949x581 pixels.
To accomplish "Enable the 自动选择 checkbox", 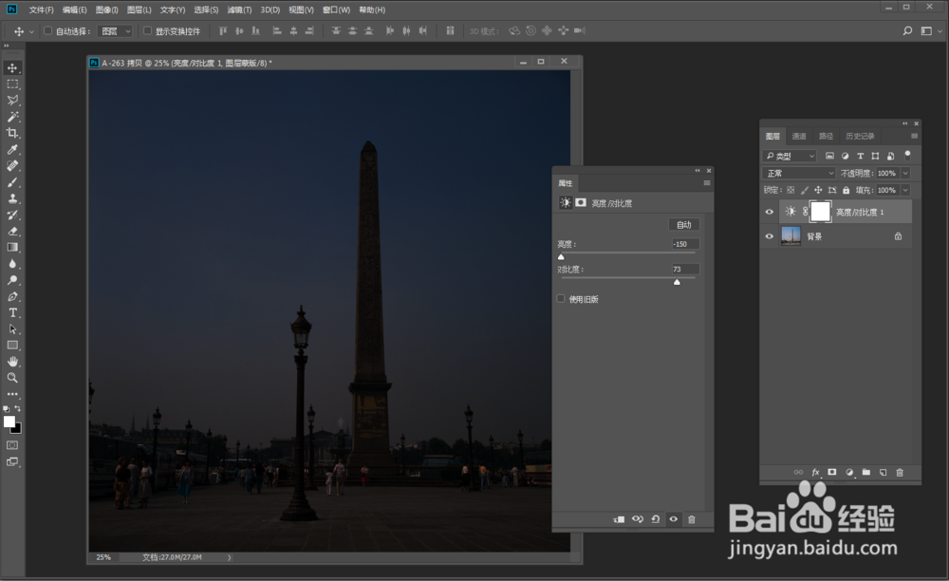I will coord(47,31).
